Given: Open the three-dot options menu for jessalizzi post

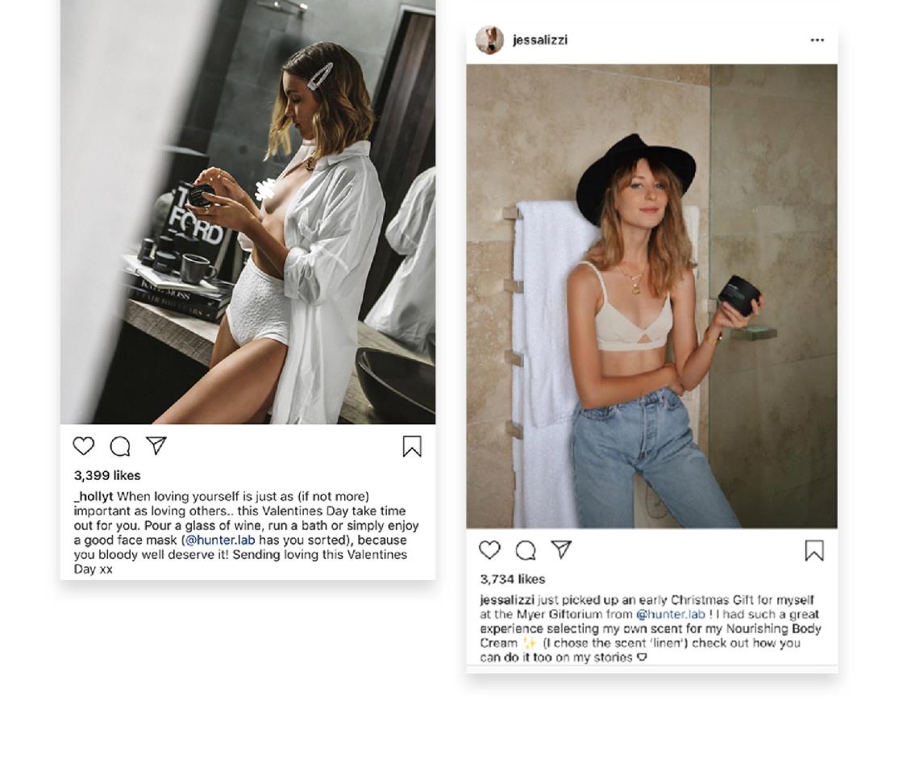Looking at the screenshot, I should tap(817, 40).
